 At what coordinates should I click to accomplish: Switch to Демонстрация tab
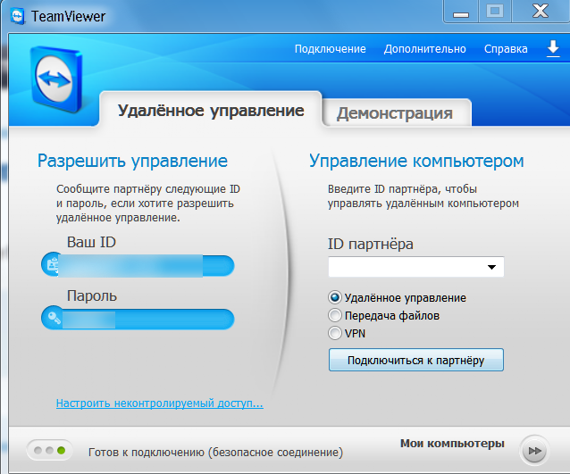click(x=395, y=113)
